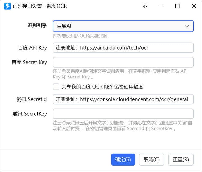Open the 识别引擎 dropdown showing 百度AI

pyautogui.click(x=123, y=26)
